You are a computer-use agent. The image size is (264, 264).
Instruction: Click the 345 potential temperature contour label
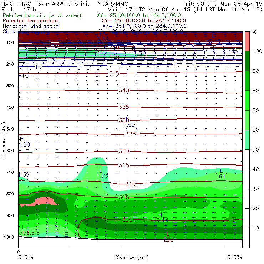(114, 73)
